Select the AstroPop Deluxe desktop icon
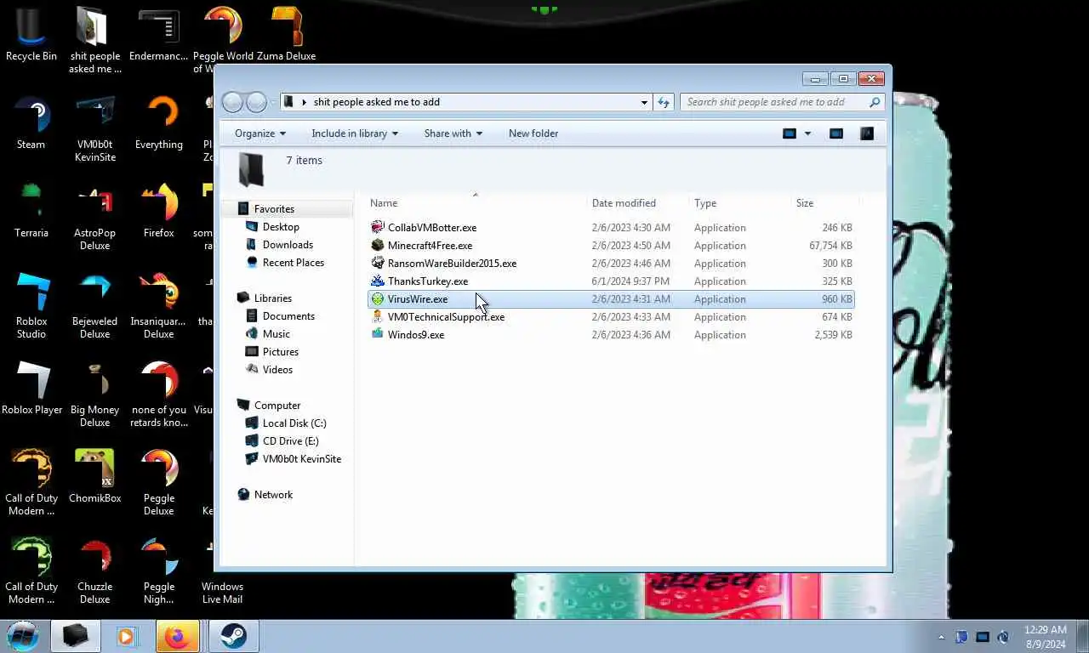Image resolution: width=1089 pixels, height=653 pixels. coord(95,218)
